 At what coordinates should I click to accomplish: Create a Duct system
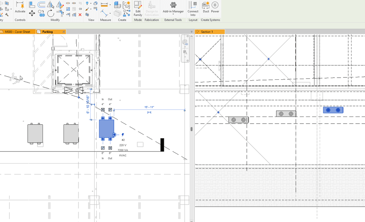click(206, 7)
